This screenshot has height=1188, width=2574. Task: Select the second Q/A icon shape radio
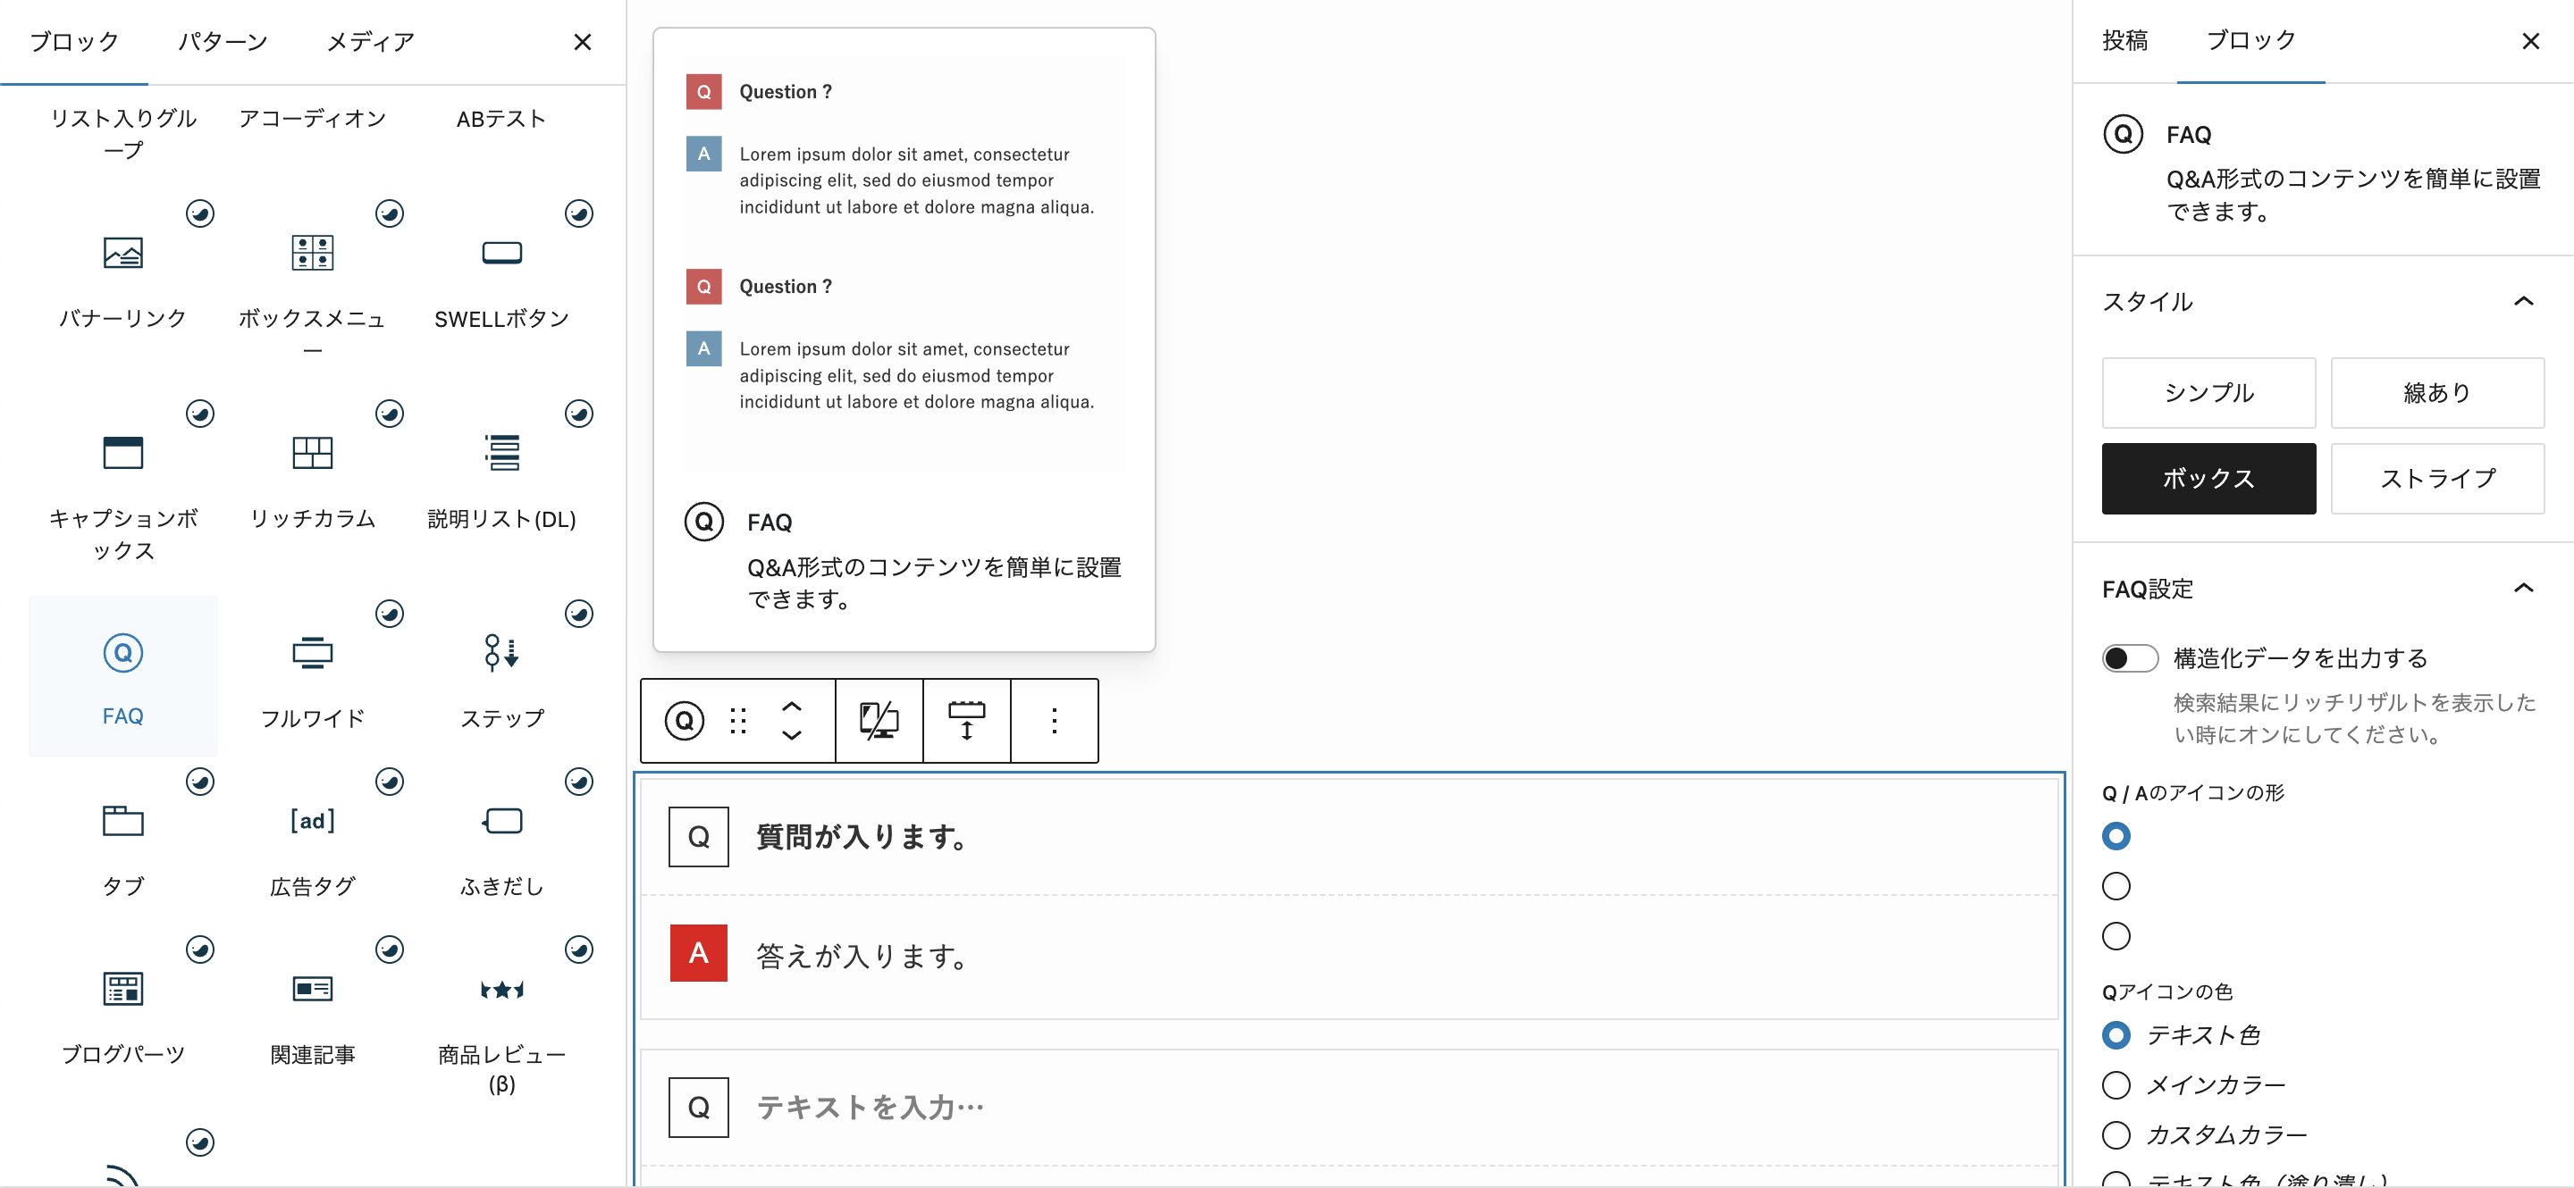click(x=2116, y=885)
